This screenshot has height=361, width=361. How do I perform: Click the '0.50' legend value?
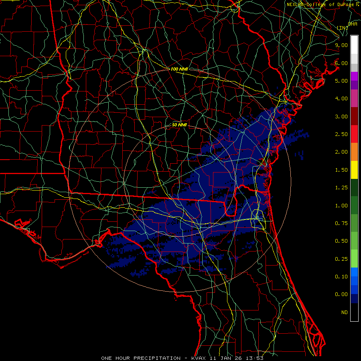click(341, 241)
